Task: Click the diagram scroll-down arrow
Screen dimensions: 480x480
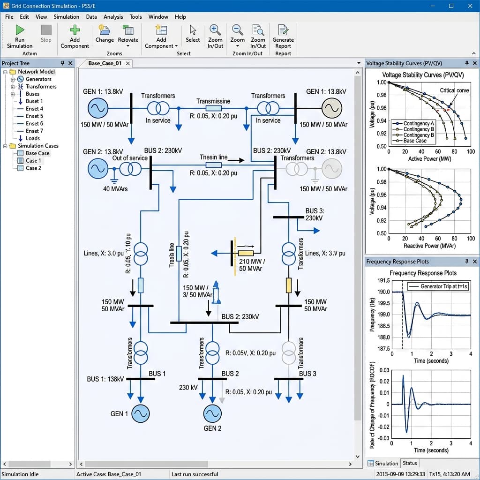Action: pyautogui.click(x=358, y=457)
